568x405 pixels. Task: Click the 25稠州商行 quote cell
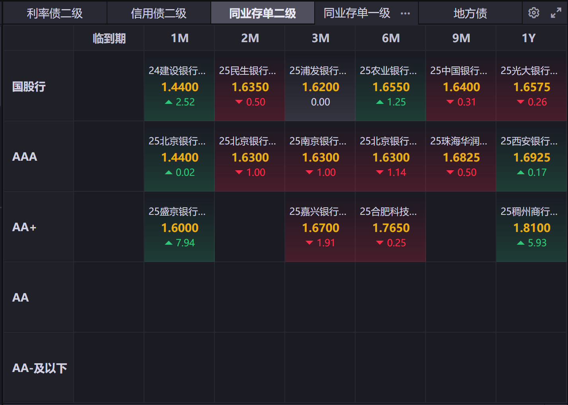[531, 227]
